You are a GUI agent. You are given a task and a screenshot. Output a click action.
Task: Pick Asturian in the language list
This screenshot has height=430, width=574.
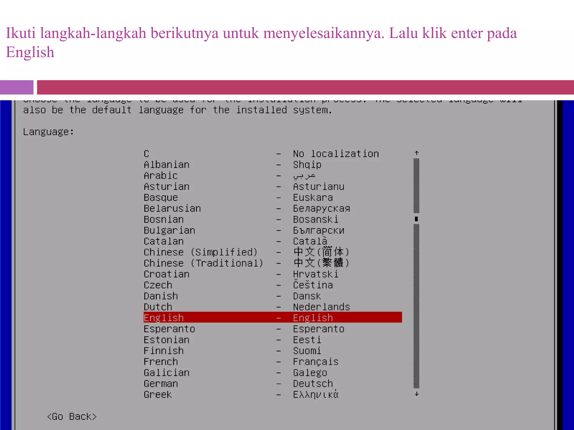click(x=273, y=186)
